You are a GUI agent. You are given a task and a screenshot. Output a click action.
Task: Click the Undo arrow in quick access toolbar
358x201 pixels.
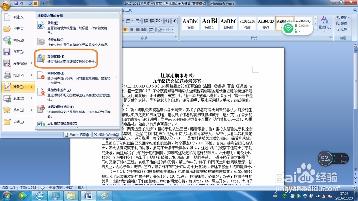click(x=21, y=4)
